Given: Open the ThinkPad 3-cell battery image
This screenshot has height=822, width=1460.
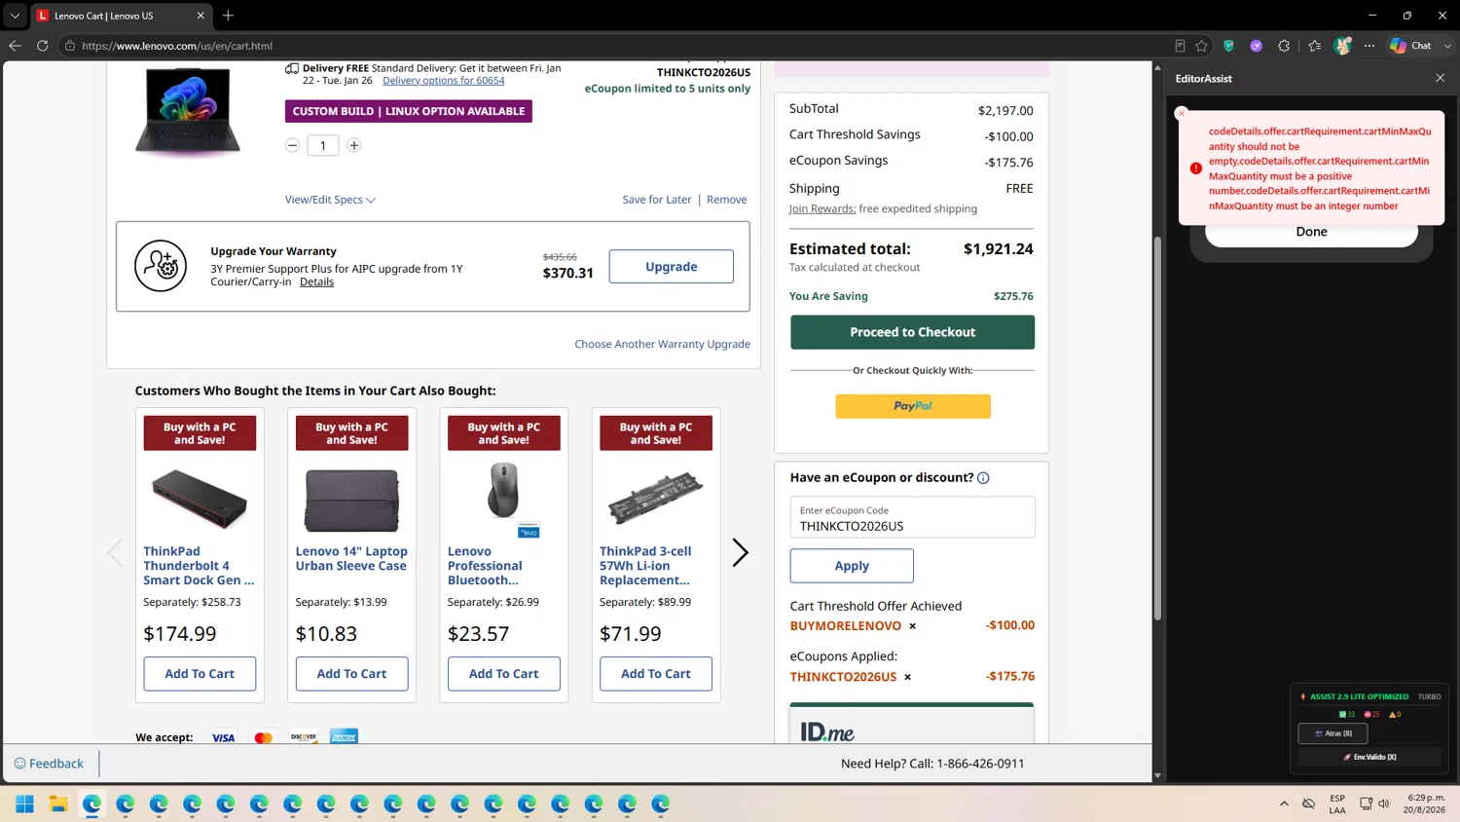Looking at the screenshot, I should pos(656,498).
